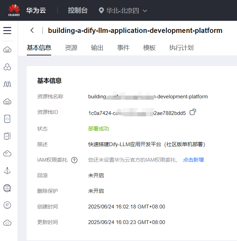Click the 华为云 brand text

[36, 10]
